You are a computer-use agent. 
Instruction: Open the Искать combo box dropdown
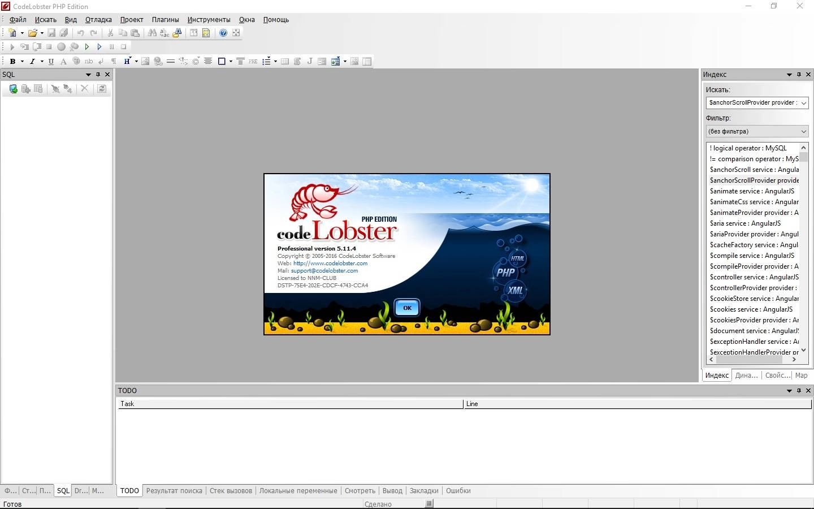click(x=803, y=103)
